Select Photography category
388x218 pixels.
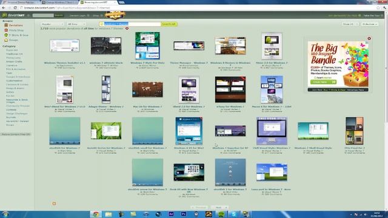pos(13,58)
